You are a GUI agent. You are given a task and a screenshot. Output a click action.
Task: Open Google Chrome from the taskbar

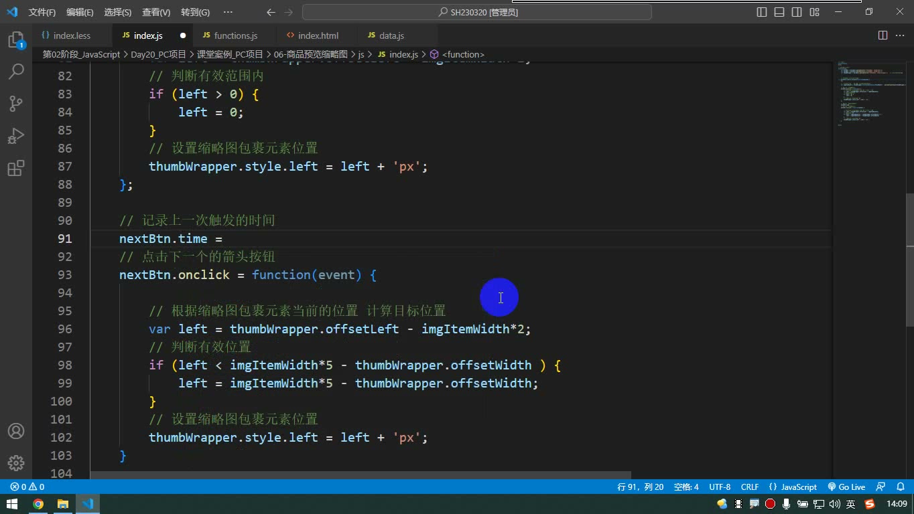[x=38, y=504]
